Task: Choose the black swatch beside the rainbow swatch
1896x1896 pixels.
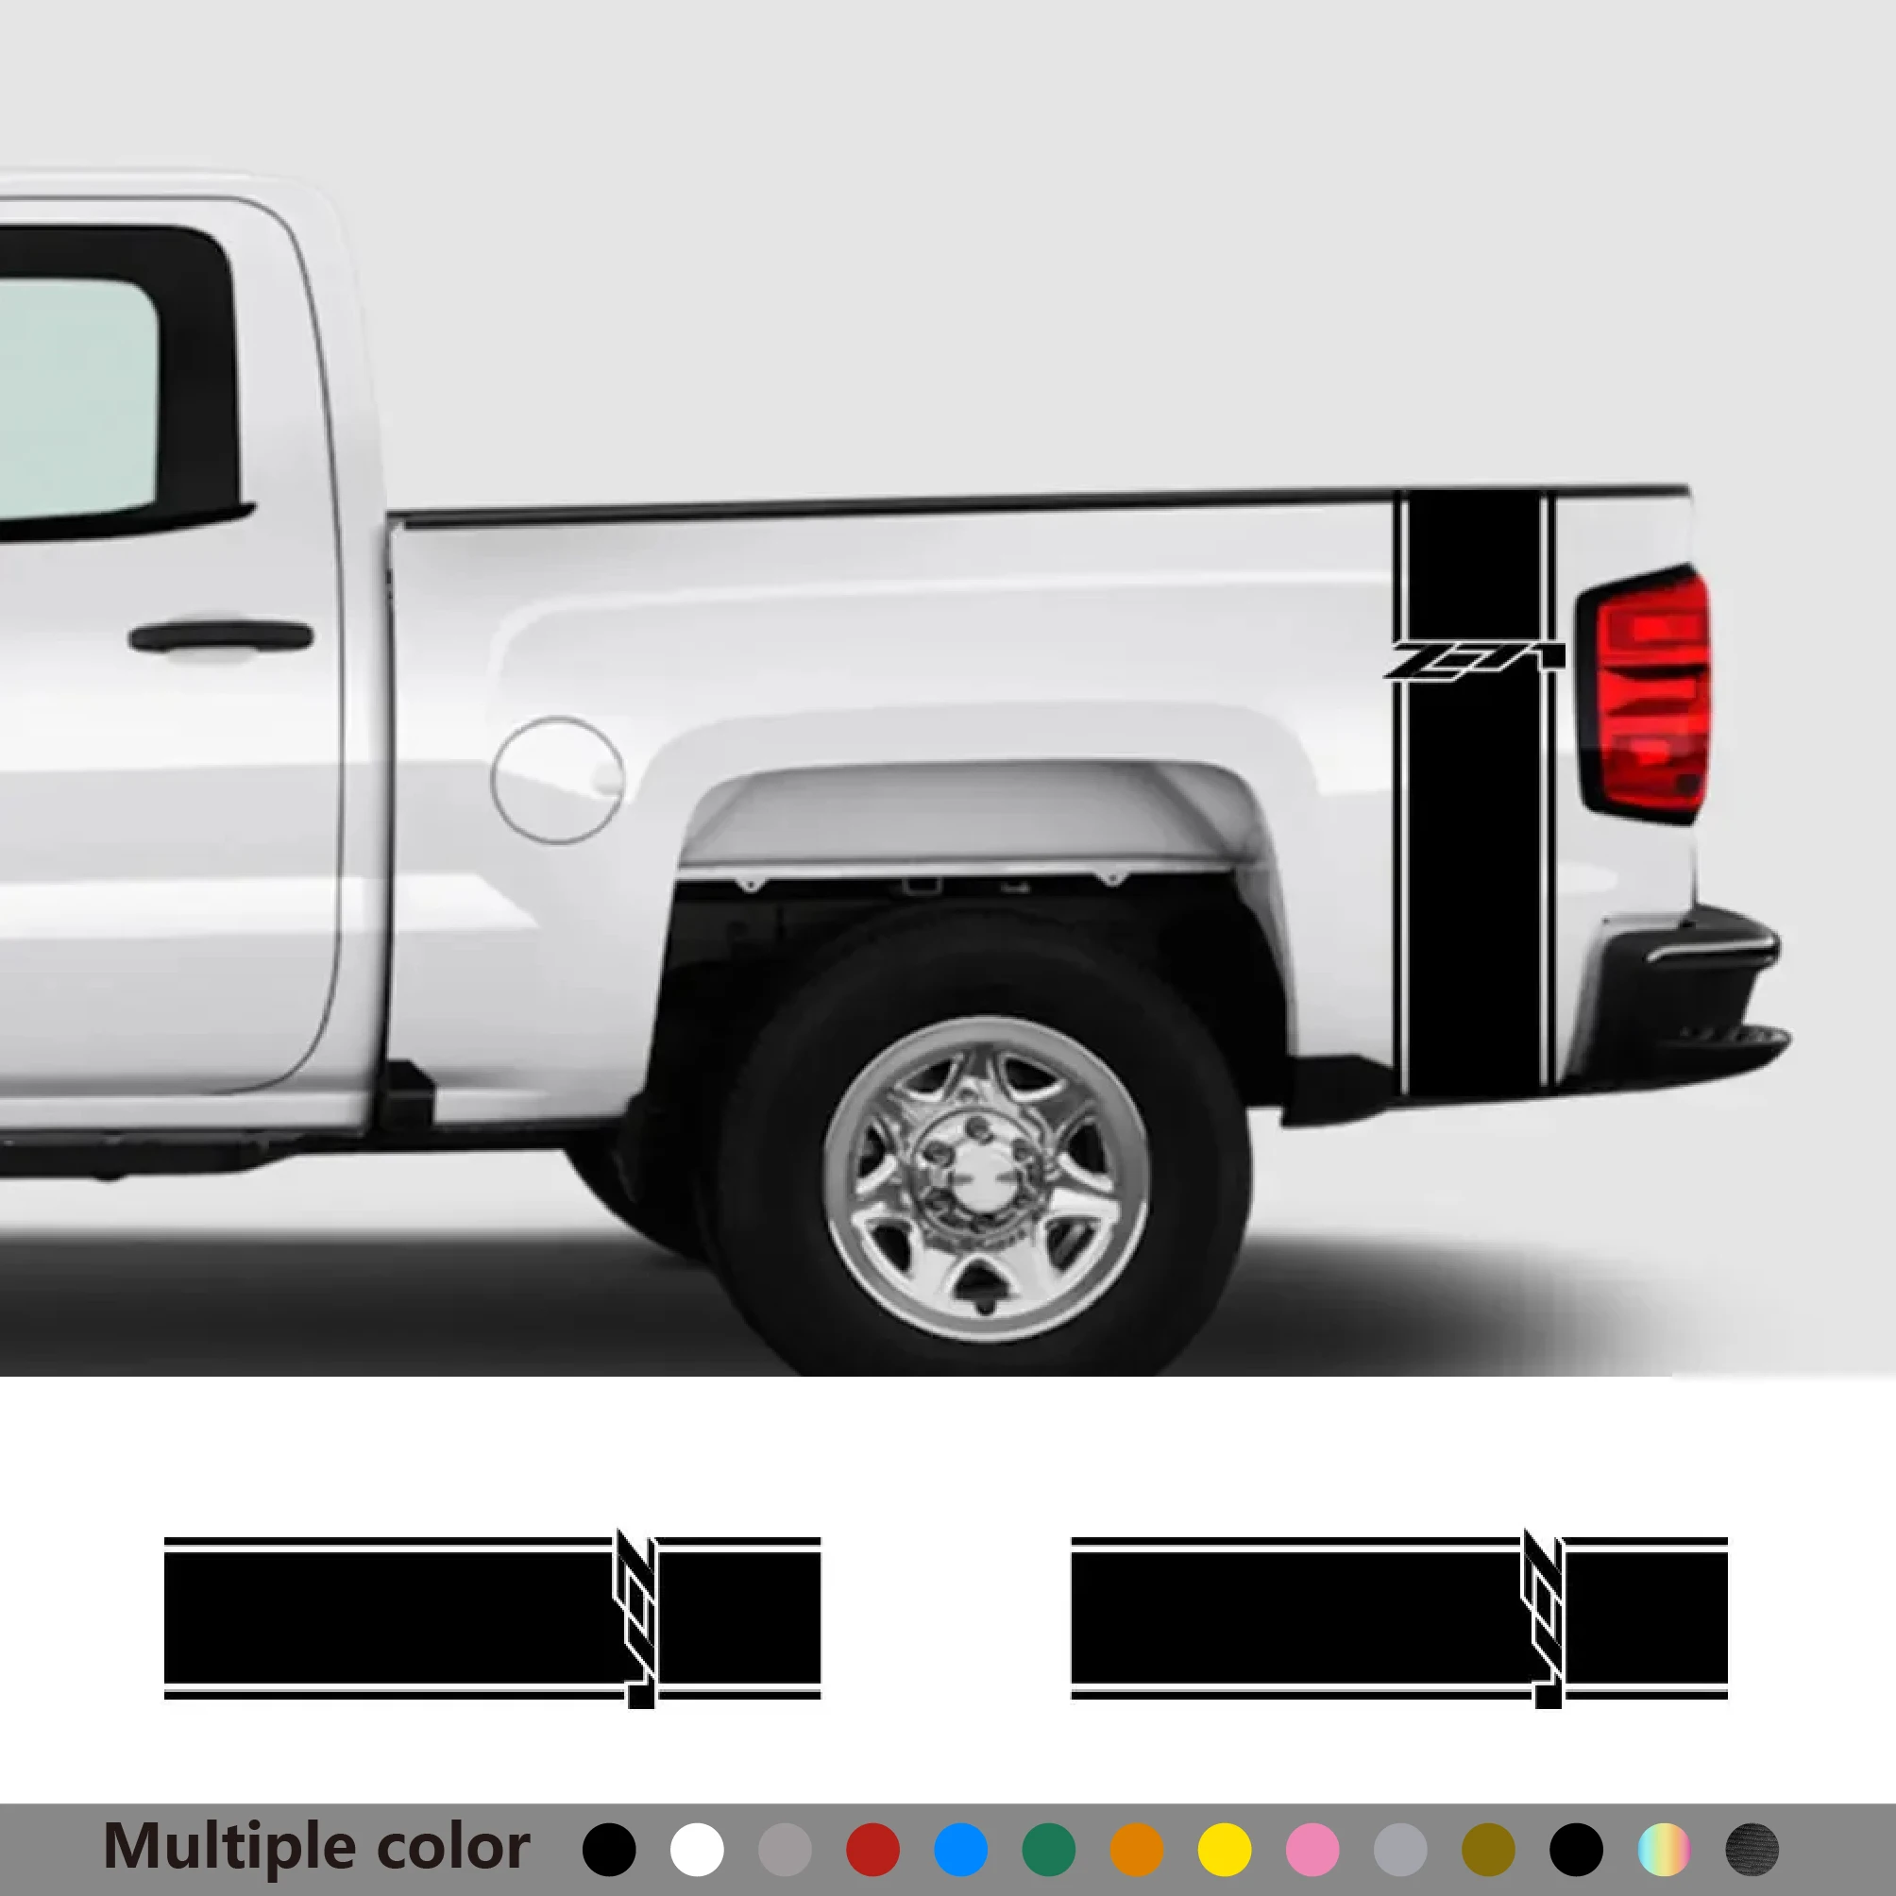Action: [x=1576, y=1850]
